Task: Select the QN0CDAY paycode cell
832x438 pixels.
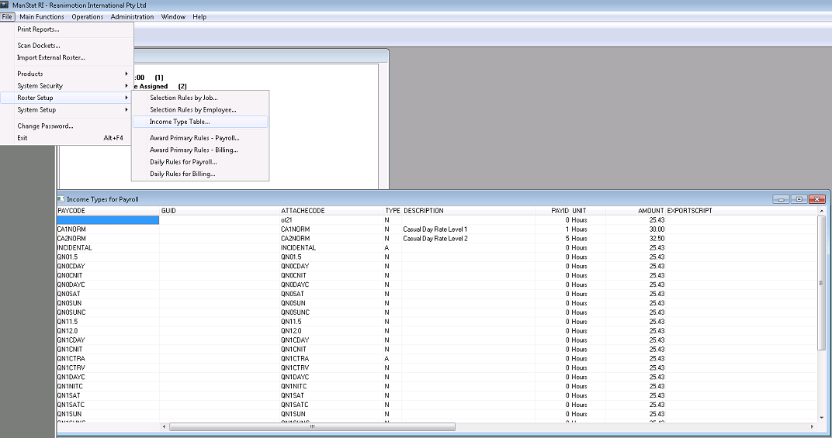Action: [x=108, y=266]
